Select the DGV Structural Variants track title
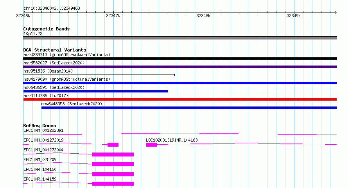The width and height of the screenshot is (348, 188). [55, 50]
